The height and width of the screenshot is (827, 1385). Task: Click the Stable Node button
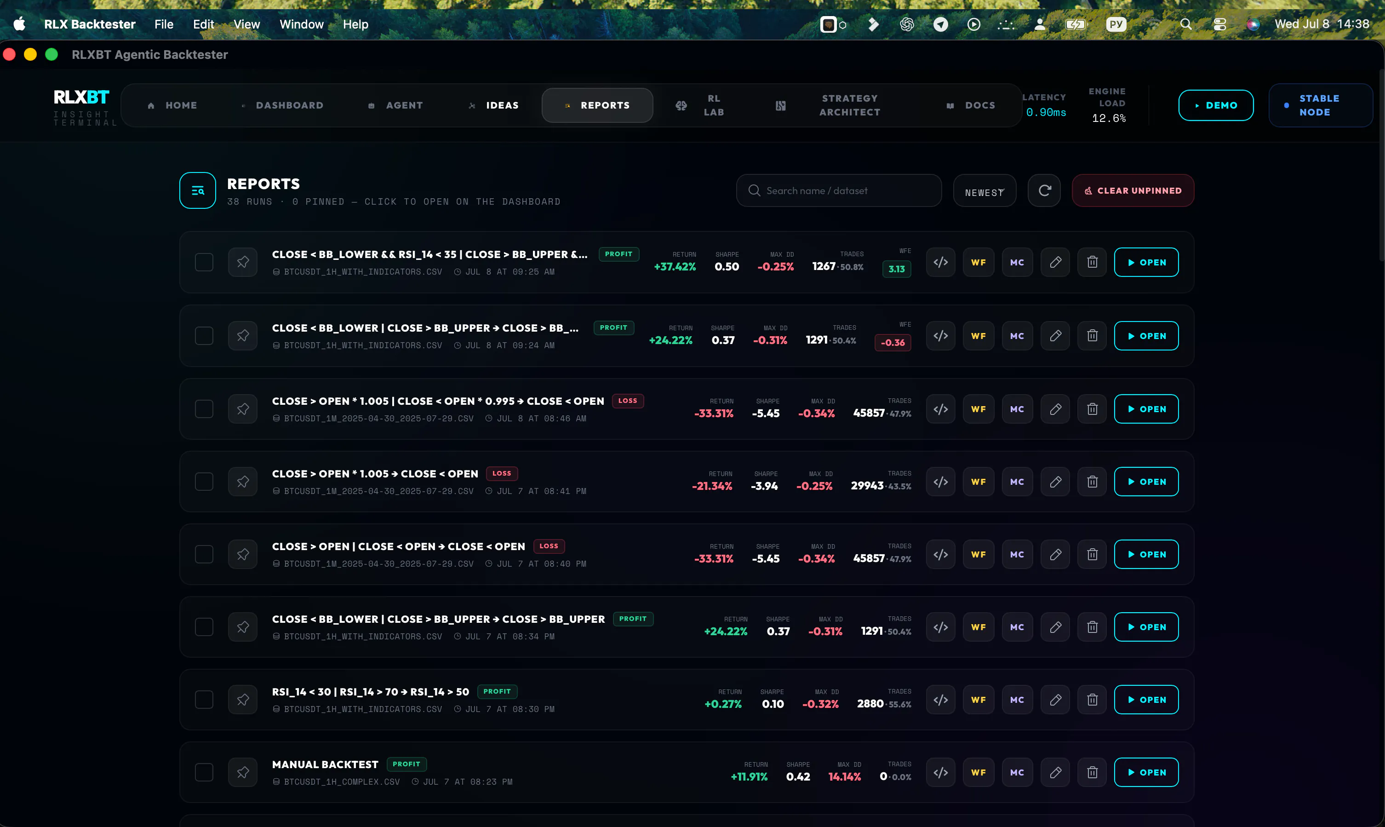1320,105
